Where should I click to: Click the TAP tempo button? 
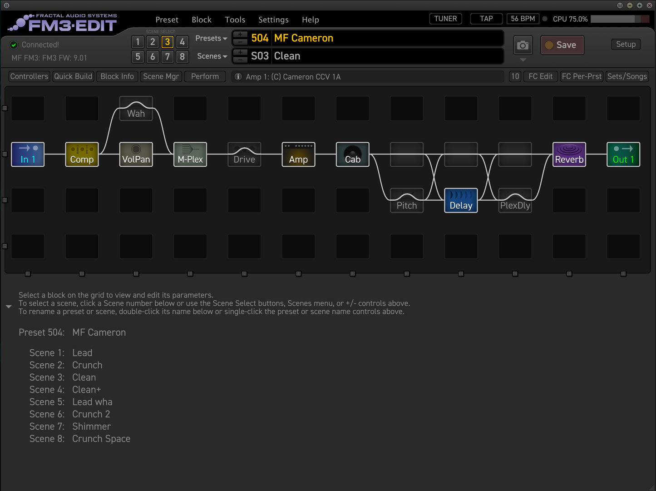click(x=486, y=19)
